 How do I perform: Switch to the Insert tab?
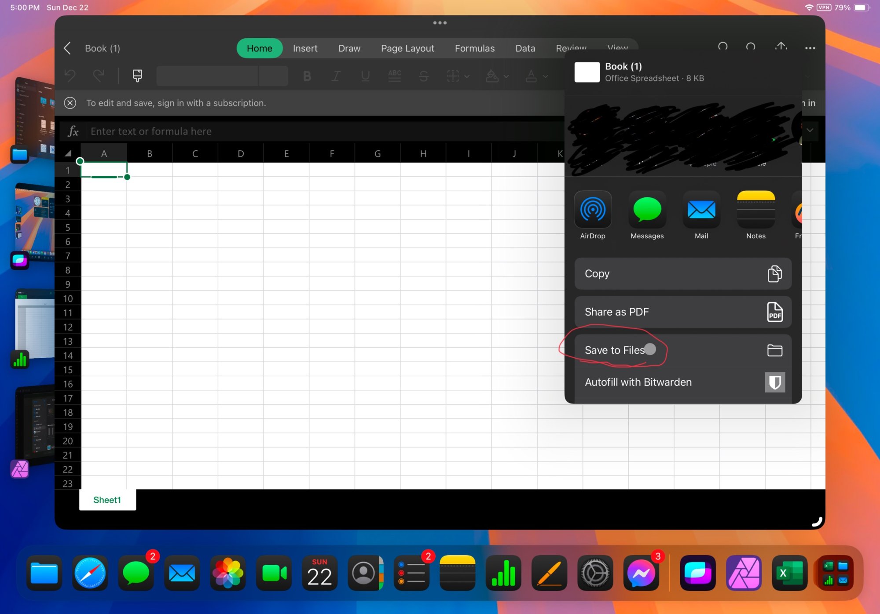305,48
